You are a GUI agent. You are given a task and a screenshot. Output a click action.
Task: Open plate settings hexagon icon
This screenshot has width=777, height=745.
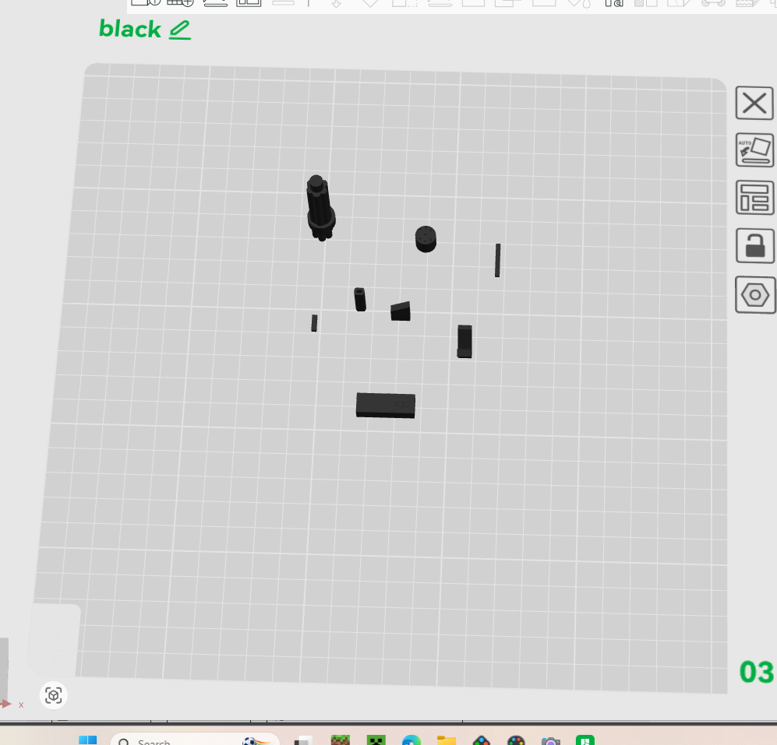click(x=755, y=295)
